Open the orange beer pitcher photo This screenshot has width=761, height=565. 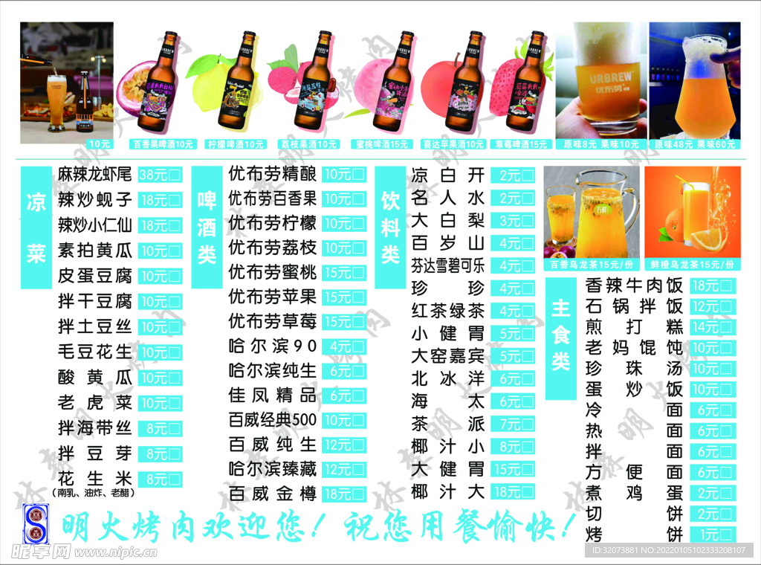click(695, 81)
